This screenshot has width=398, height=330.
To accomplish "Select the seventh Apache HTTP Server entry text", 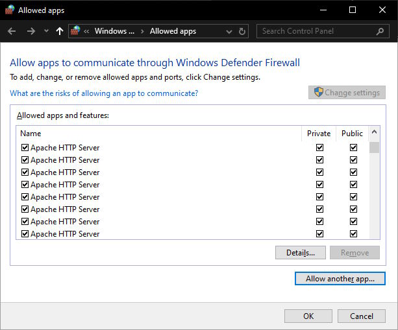I will click(x=65, y=222).
